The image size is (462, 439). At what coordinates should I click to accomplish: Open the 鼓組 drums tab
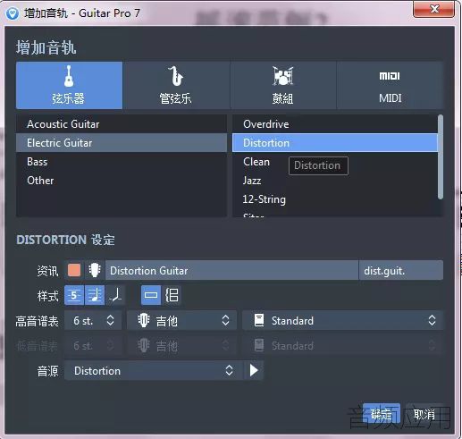click(x=282, y=85)
